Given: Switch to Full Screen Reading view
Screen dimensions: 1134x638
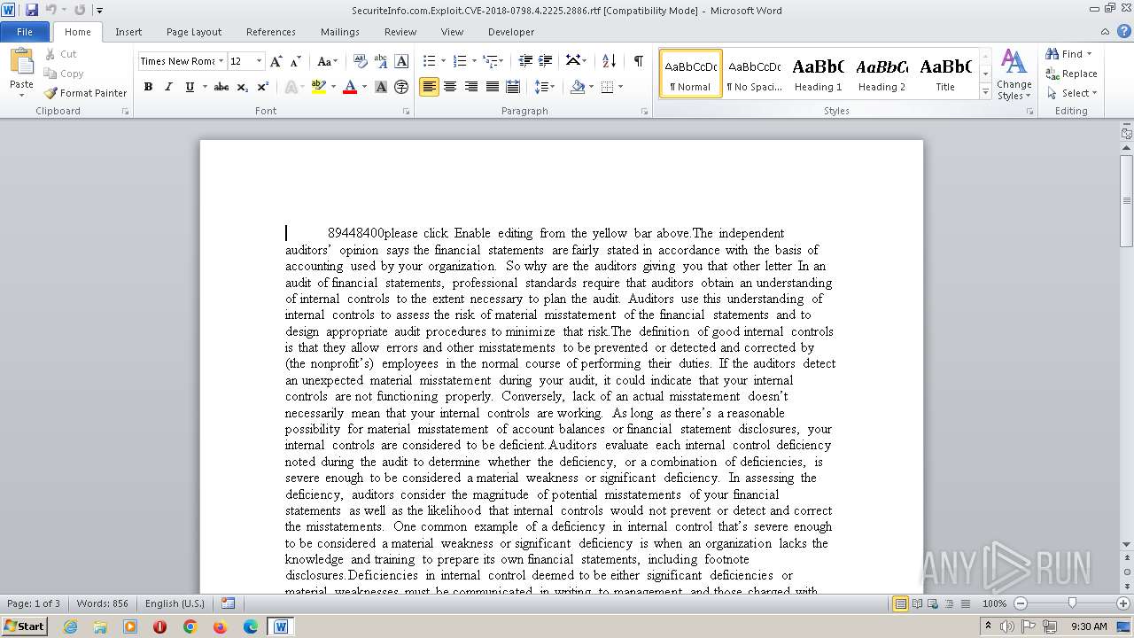Looking at the screenshot, I should point(916,603).
